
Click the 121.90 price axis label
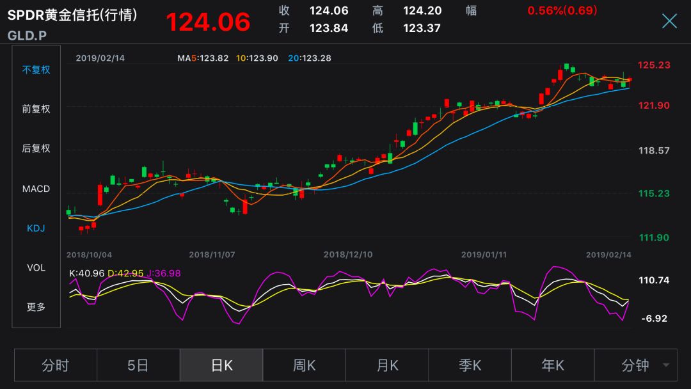coord(654,106)
